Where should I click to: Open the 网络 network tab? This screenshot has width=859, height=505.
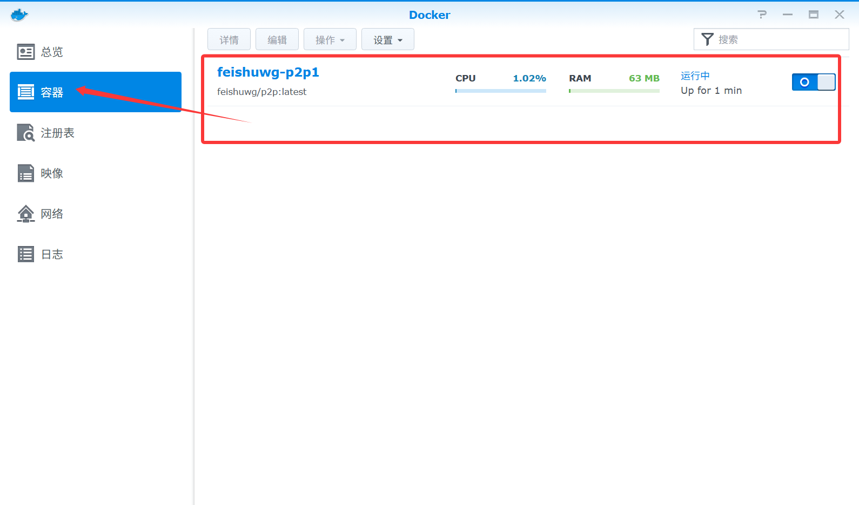click(96, 214)
